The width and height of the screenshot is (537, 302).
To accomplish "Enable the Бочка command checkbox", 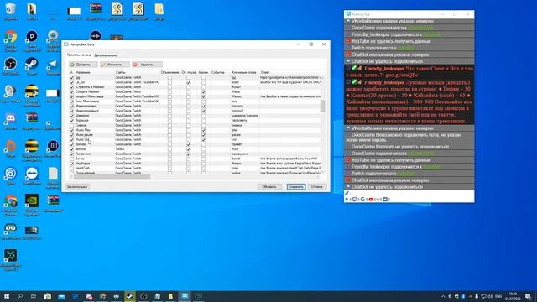I will point(71,159).
